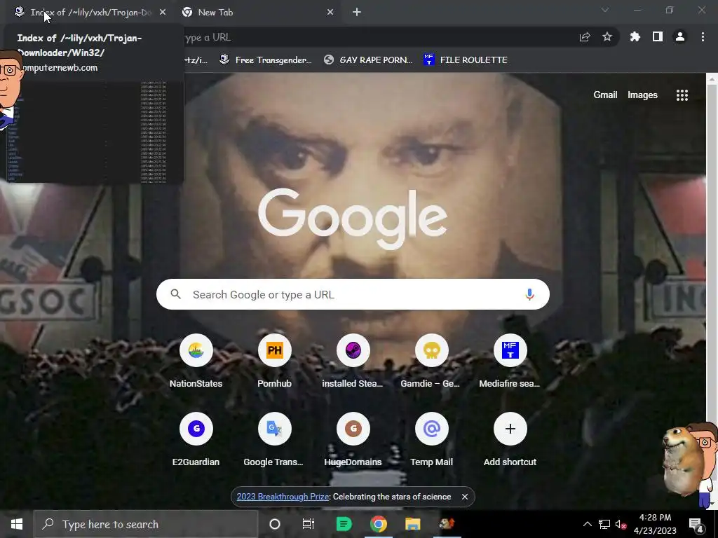Open the notification center icon
Viewport: 718px width, 538px height.
pos(696,525)
